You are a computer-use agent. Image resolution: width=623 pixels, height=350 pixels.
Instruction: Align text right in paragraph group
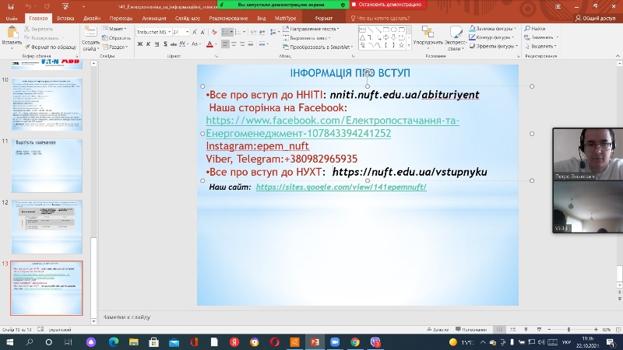[242, 44]
